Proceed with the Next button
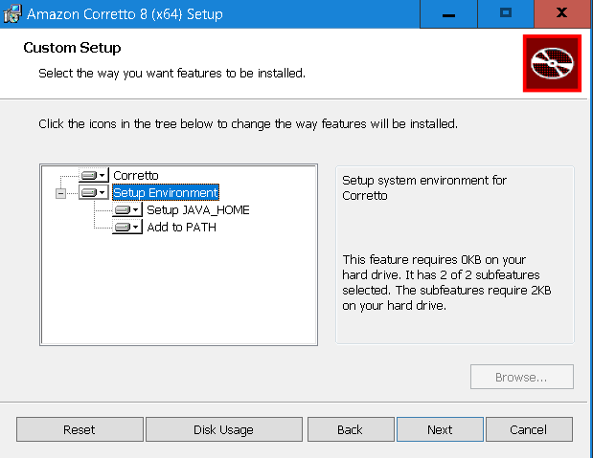 coord(440,430)
